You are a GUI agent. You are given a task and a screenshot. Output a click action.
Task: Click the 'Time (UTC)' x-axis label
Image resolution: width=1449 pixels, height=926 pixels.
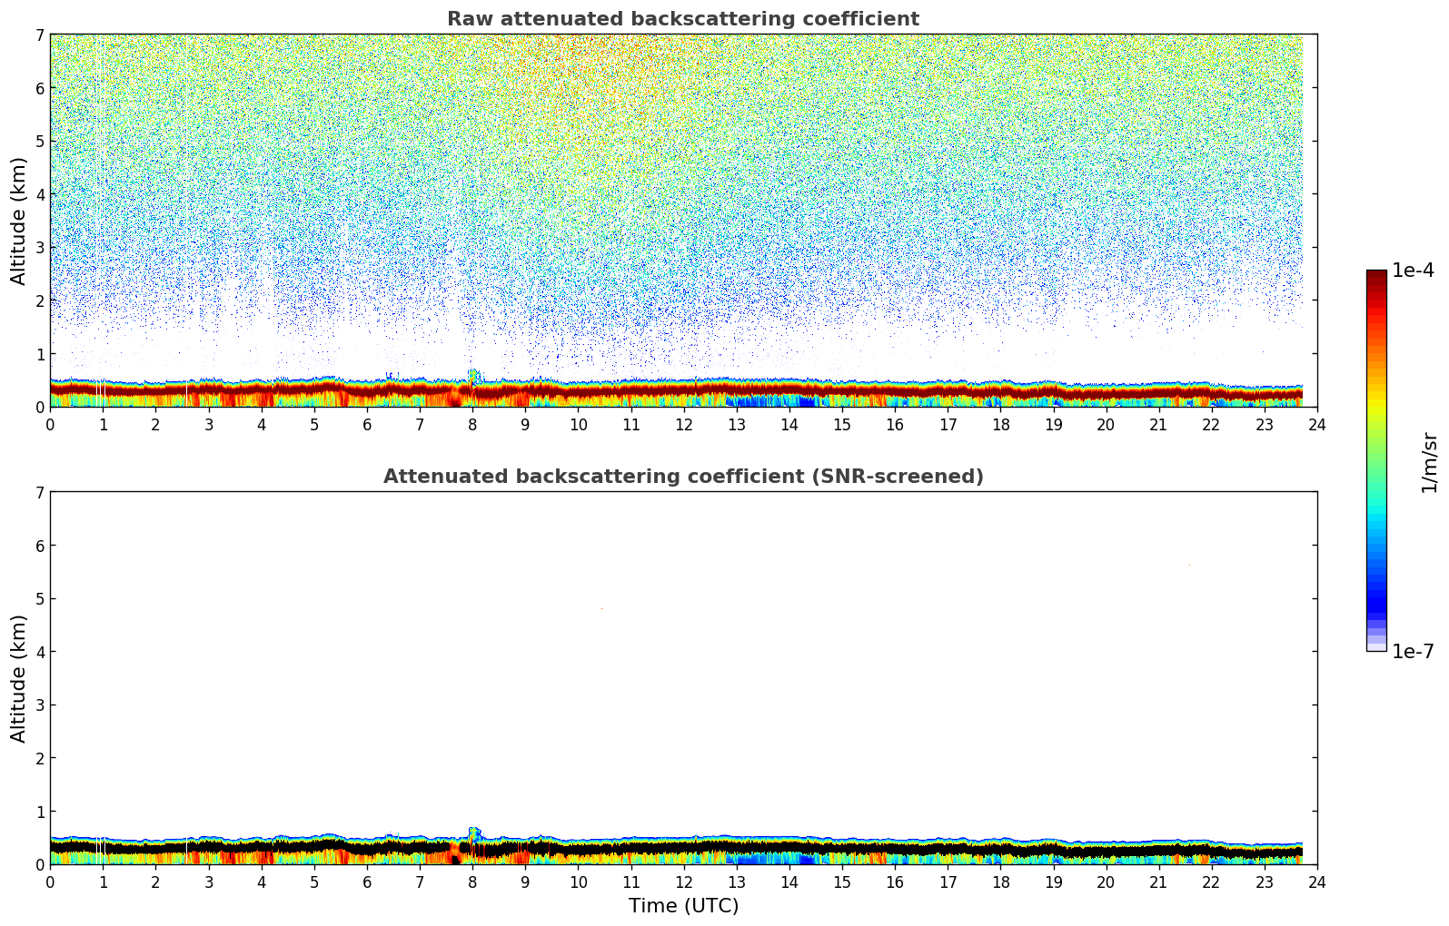[x=683, y=906]
